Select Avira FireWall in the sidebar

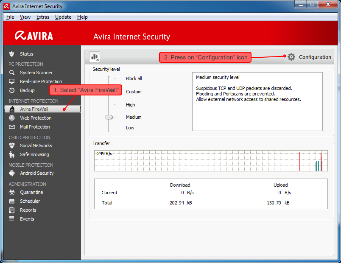pyautogui.click(x=34, y=109)
